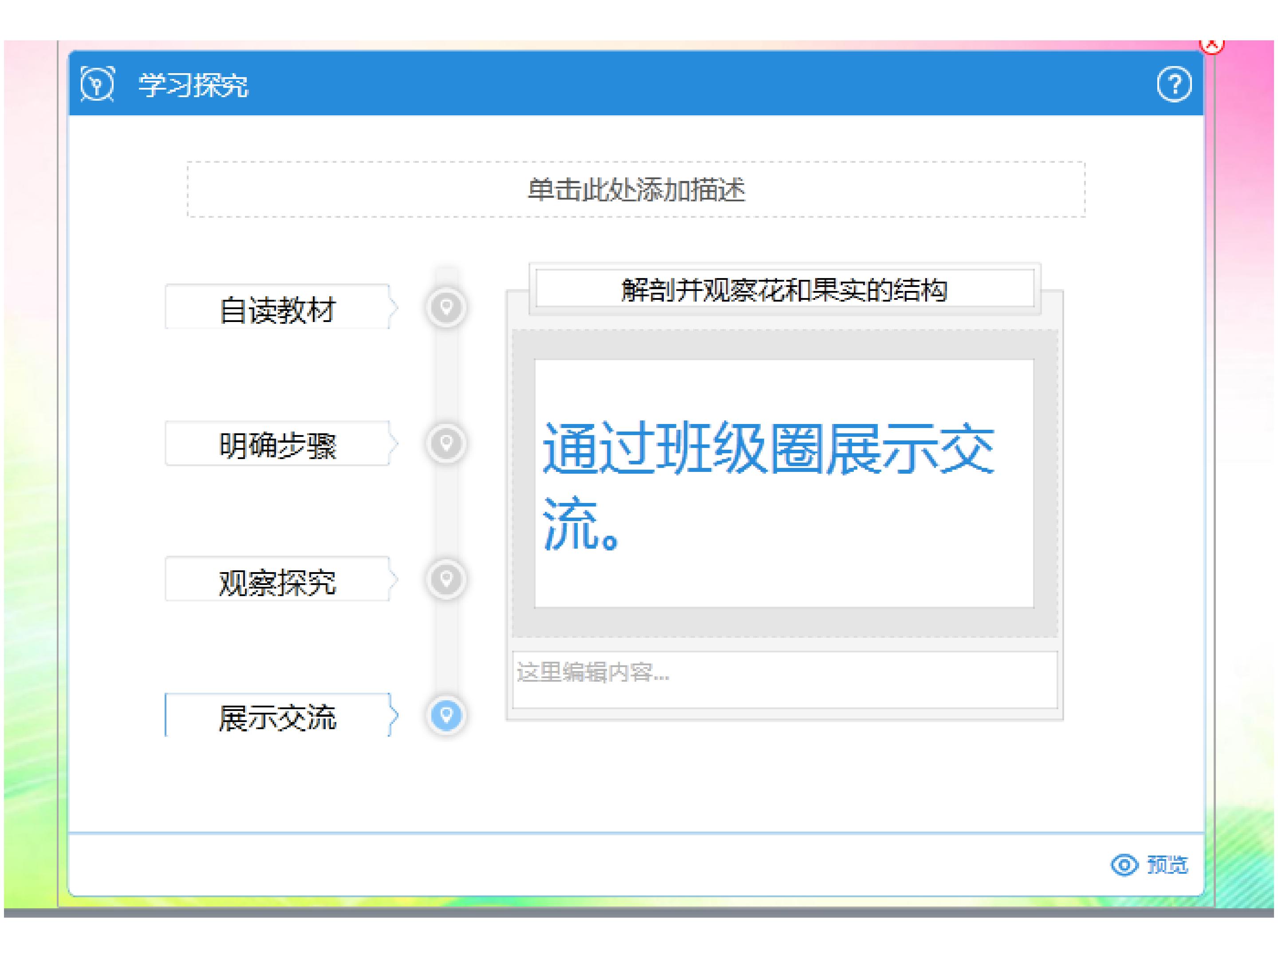The width and height of the screenshot is (1278, 958).
Task: Click the timeline marker beside 观察探究
Action: (x=446, y=579)
